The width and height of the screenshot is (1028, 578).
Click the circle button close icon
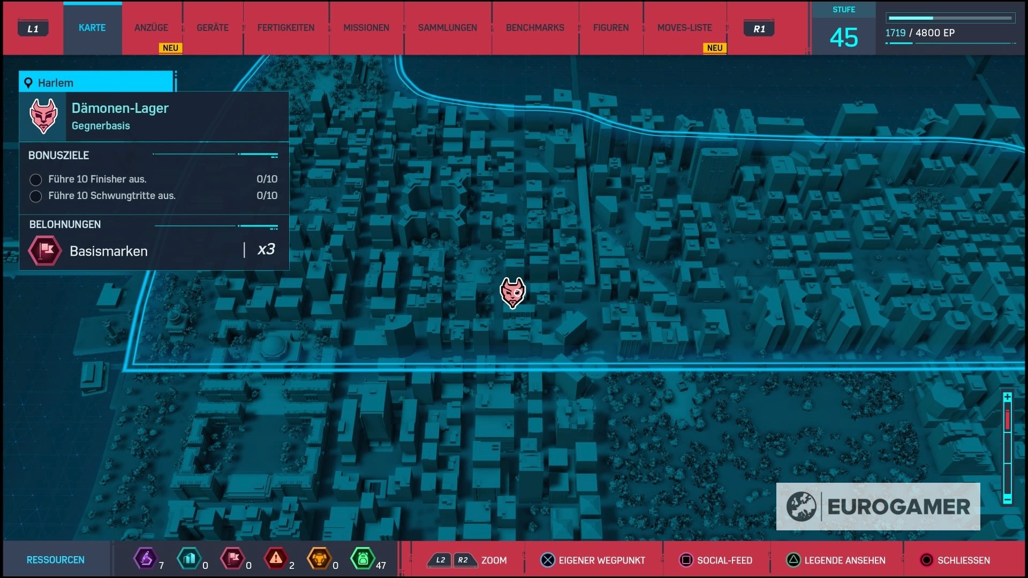coord(926,560)
